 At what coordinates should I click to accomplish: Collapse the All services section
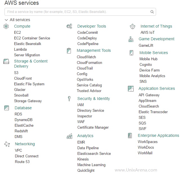[x=17, y=20]
